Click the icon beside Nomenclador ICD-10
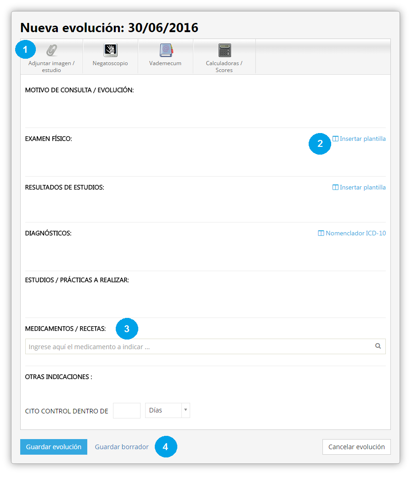The image size is (412, 479). (x=321, y=233)
